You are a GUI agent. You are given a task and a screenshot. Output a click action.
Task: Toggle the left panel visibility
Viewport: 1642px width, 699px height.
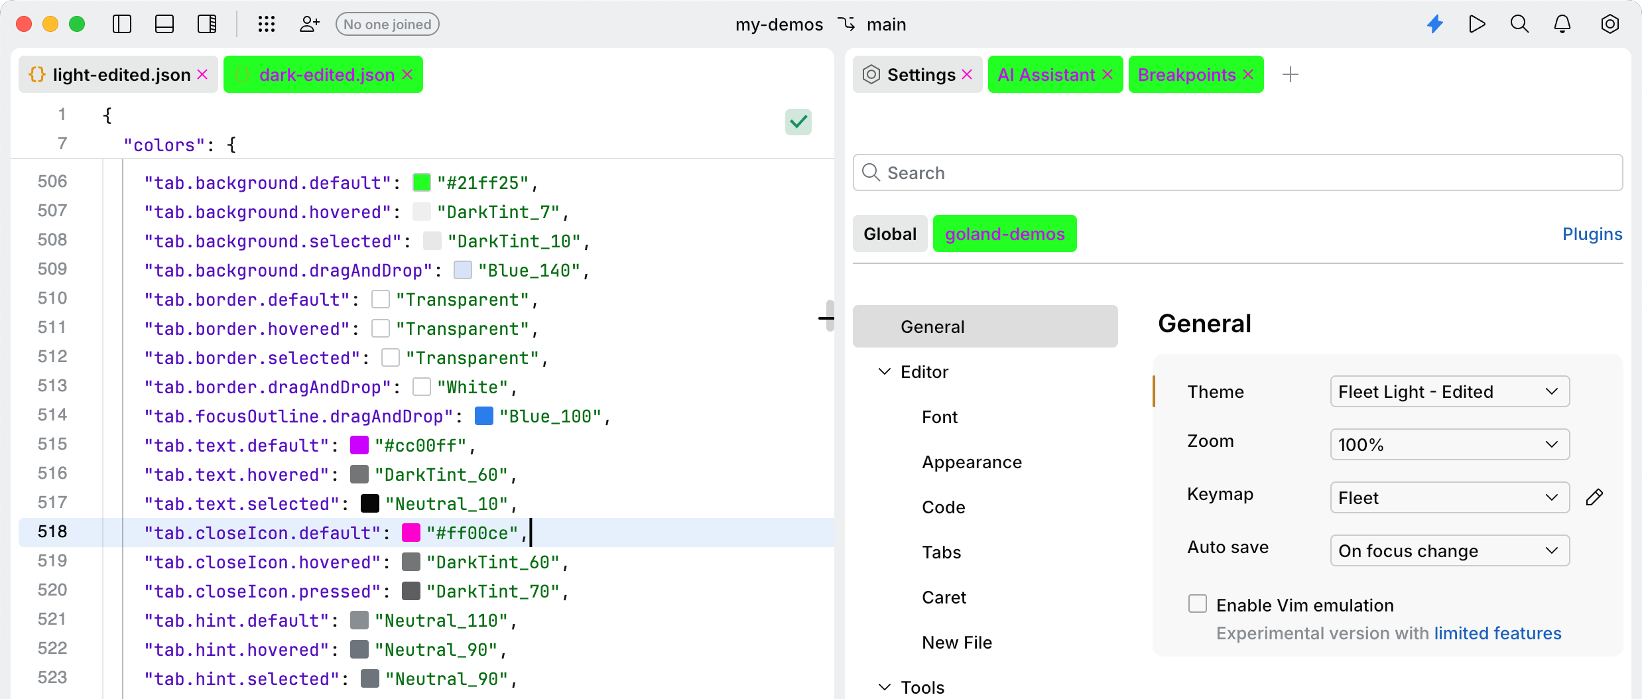[x=122, y=24]
